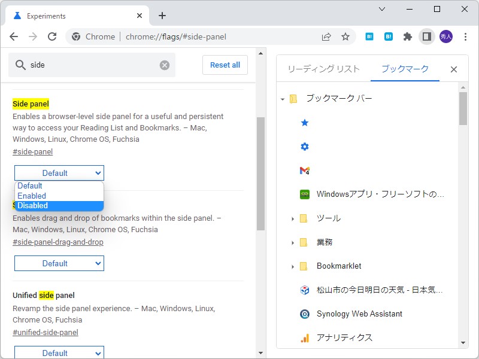Image resolution: width=479 pixels, height=359 pixels.
Task: Click the share icon in the address bar
Action: (x=326, y=36)
